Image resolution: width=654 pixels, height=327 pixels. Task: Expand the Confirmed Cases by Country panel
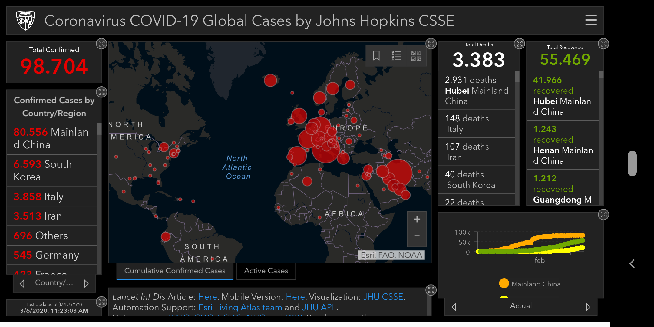coord(101,92)
